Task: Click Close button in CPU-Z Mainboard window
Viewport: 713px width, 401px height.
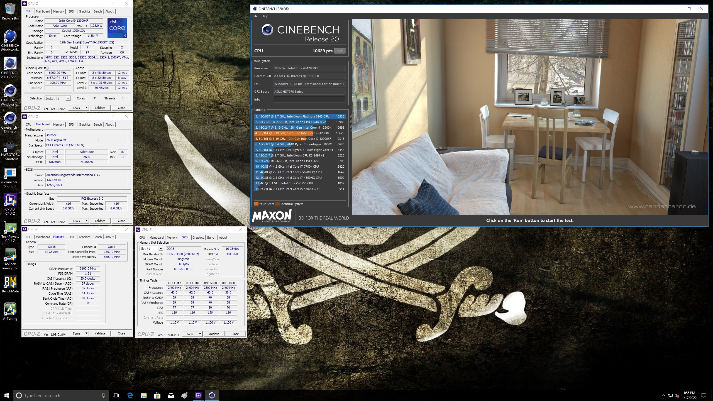Action: (121, 221)
